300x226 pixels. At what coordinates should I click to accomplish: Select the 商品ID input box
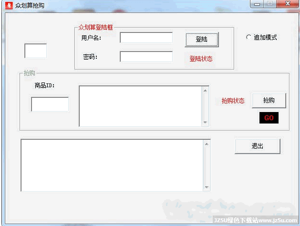50,104
